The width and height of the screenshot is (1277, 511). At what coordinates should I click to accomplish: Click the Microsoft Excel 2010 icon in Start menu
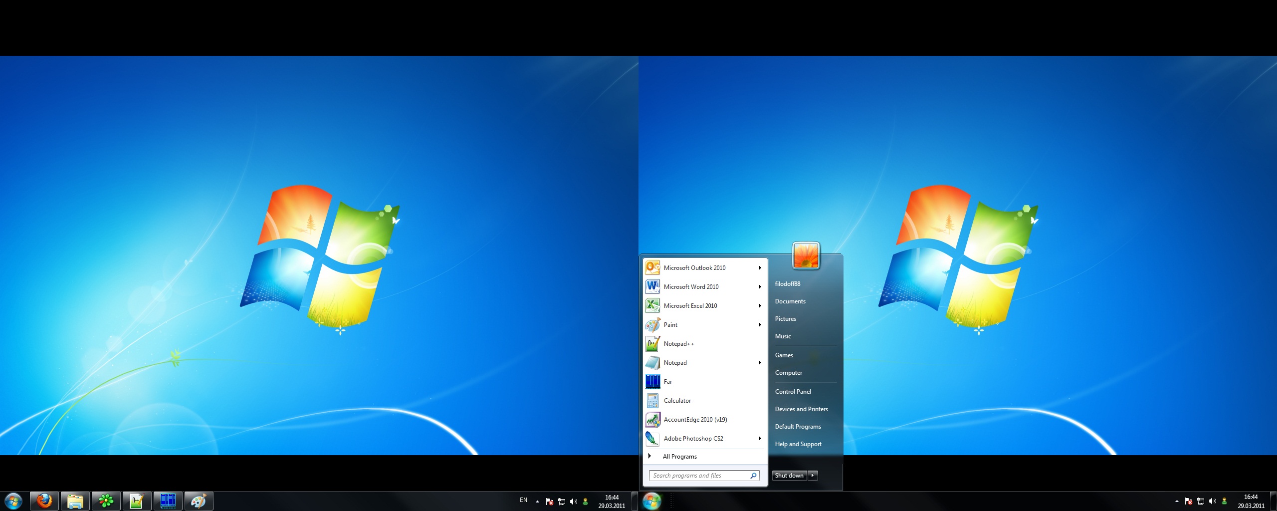[652, 306]
